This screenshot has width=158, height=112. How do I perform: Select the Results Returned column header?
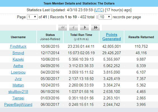(x=141, y=37)
